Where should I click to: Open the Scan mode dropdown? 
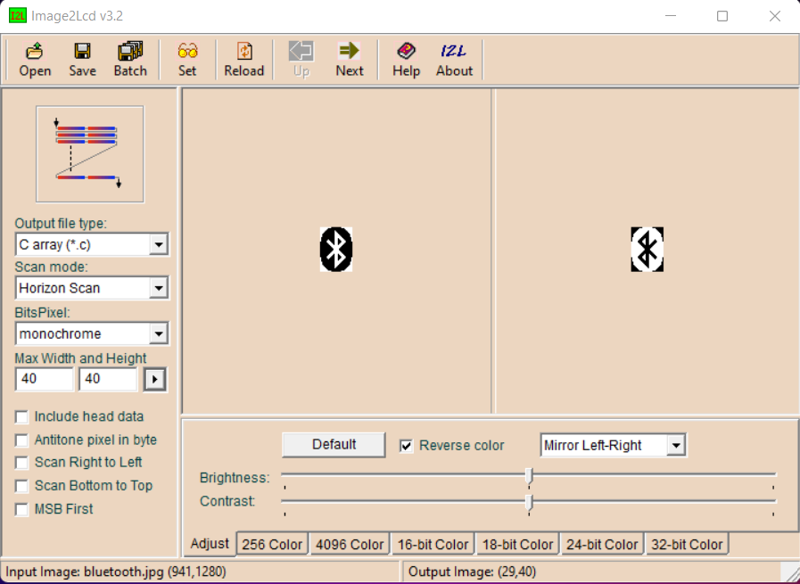coord(161,287)
